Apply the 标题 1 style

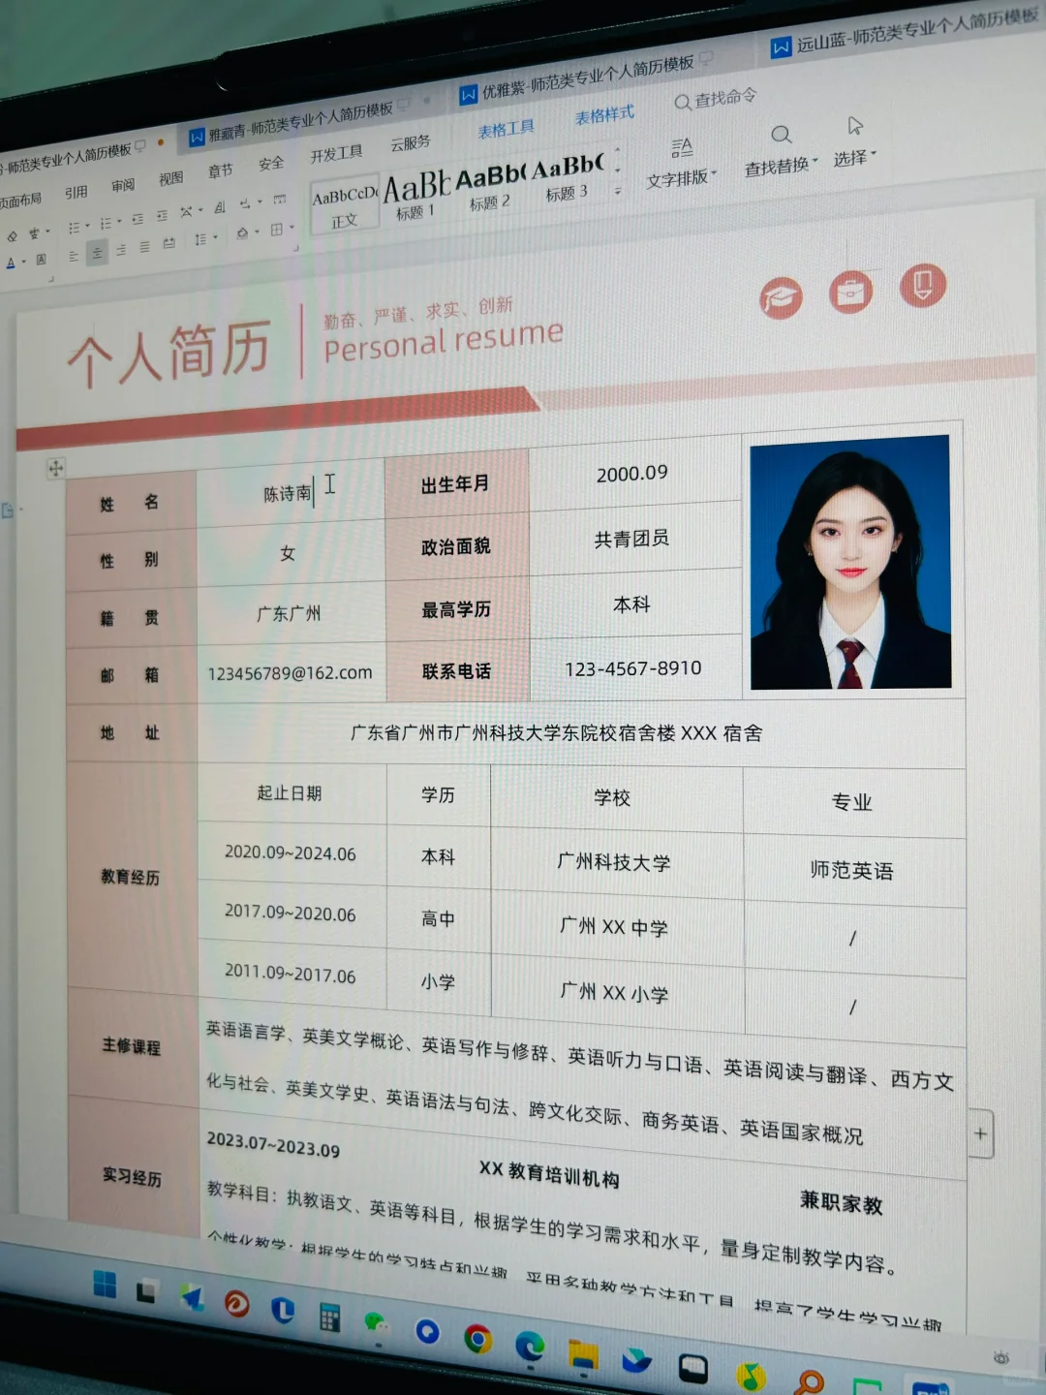(416, 198)
